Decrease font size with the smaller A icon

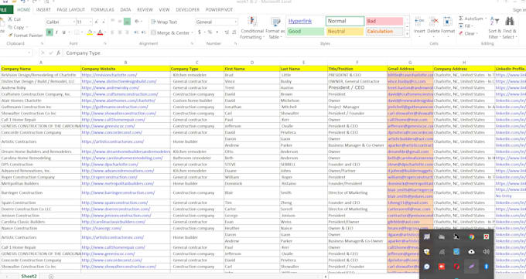coord(104,22)
